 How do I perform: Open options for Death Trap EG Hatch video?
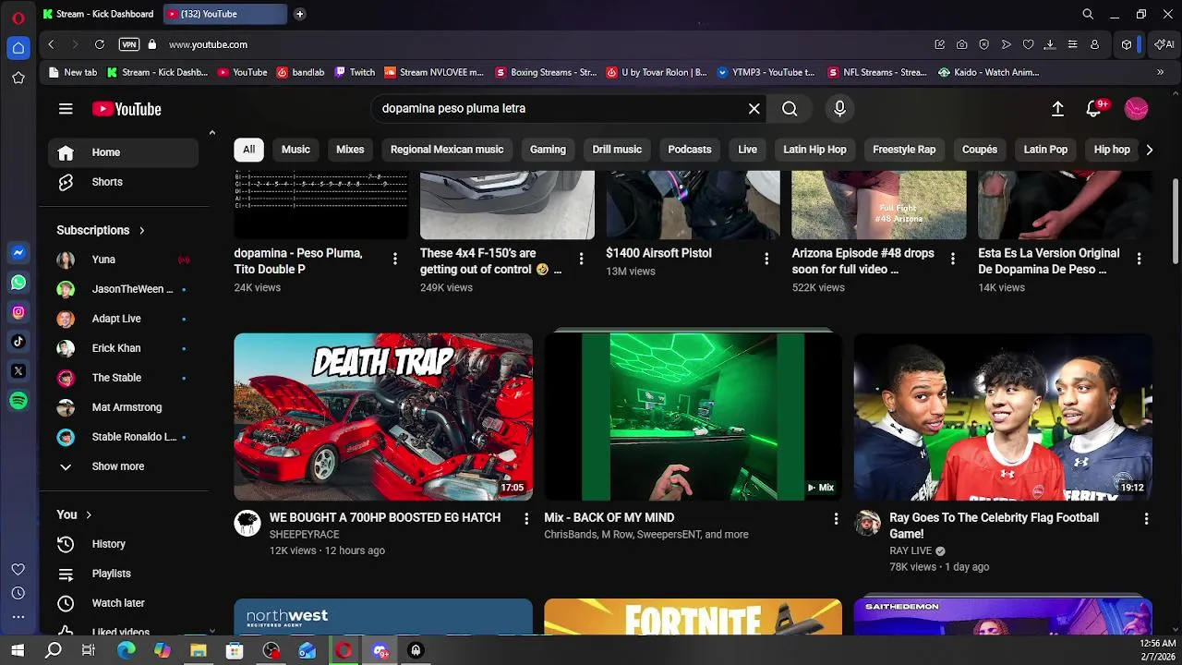(x=526, y=519)
